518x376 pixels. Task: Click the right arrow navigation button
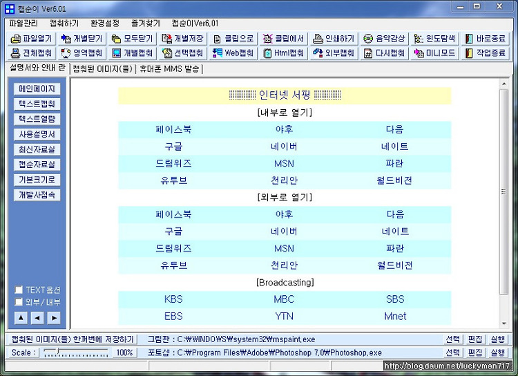[x=54, y=318]
